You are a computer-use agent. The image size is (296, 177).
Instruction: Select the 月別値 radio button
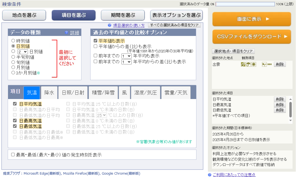pos(13,68)
